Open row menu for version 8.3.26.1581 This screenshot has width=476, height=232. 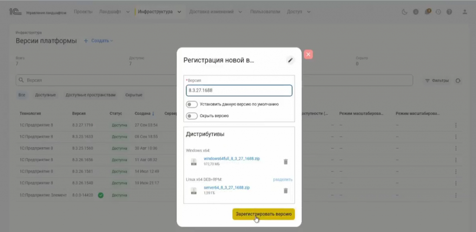[456, 171]
